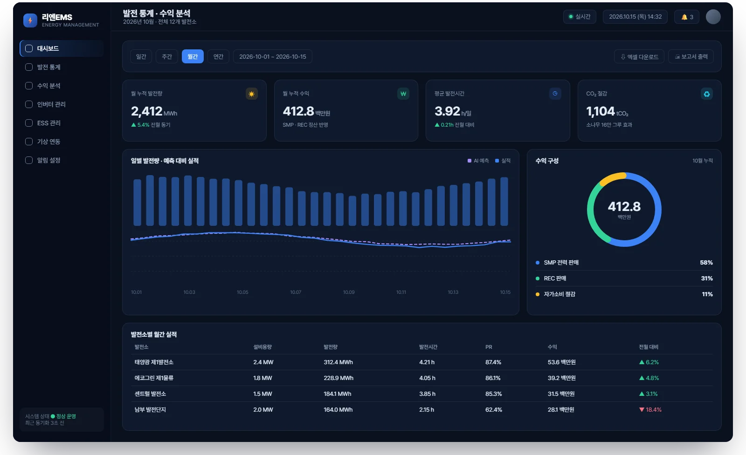Click the sun icon on 월 누적 발전량 card
This screenshot has height=455, width=746.
pos(252,94)
